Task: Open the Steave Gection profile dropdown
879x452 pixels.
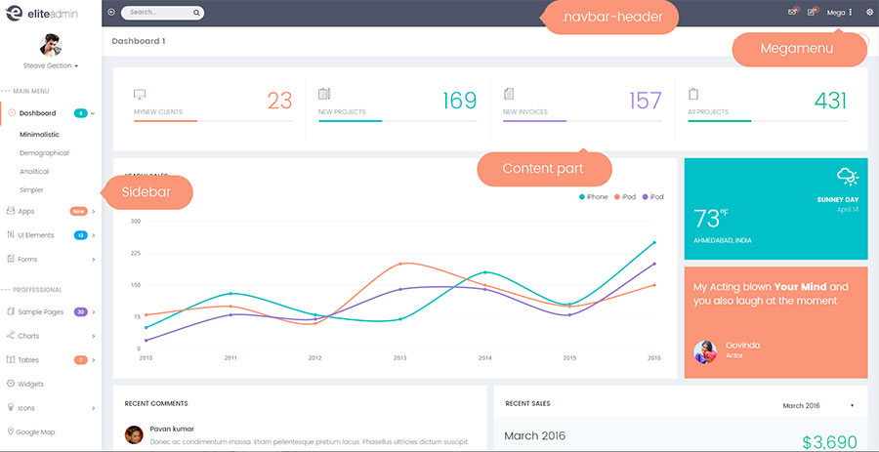Action: click(x=51, y=66)
